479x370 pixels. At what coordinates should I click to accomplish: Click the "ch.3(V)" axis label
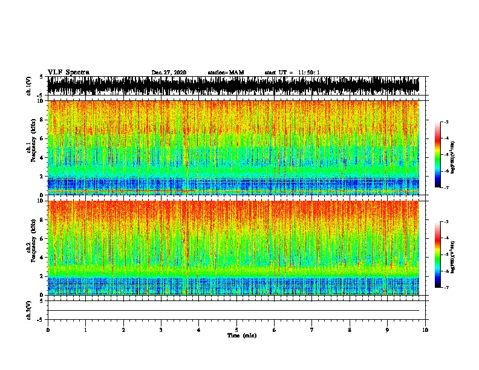point(29,310)
